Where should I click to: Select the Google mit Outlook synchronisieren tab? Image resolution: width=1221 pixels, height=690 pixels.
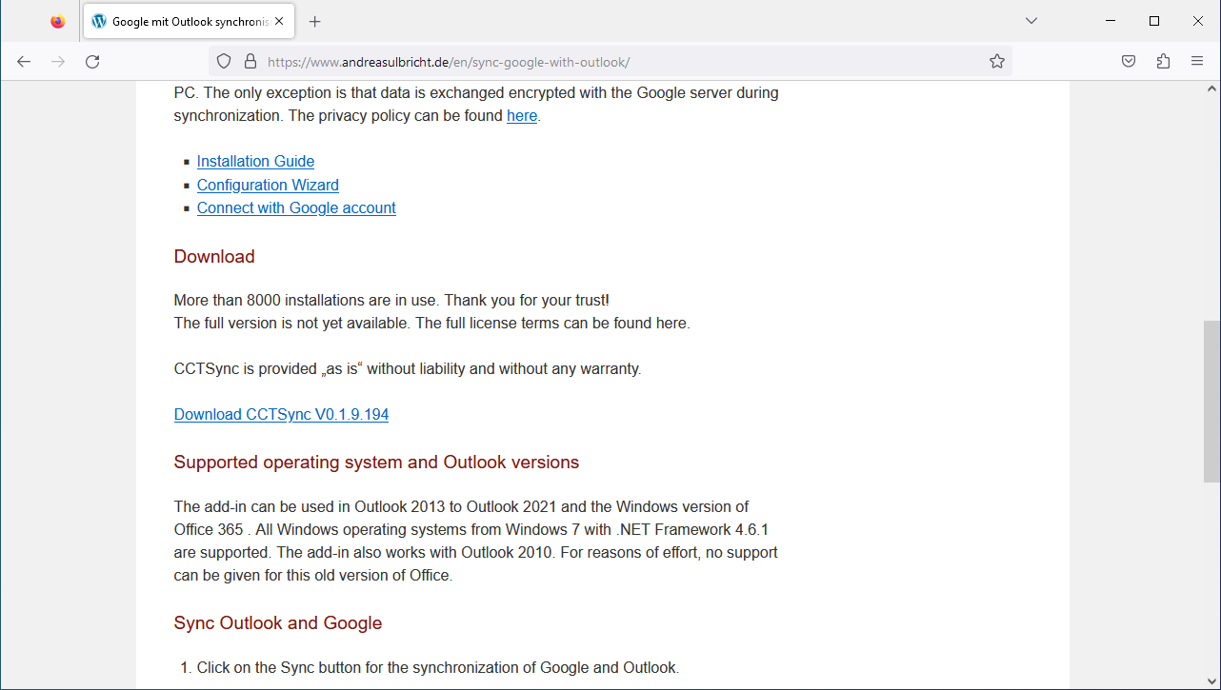pos(189,21)
